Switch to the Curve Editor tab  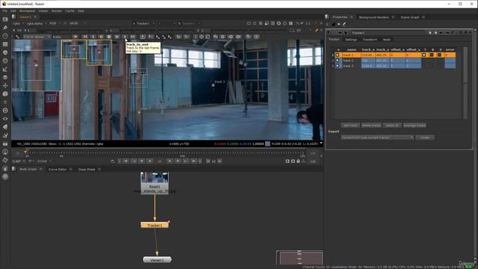(58, 170)
